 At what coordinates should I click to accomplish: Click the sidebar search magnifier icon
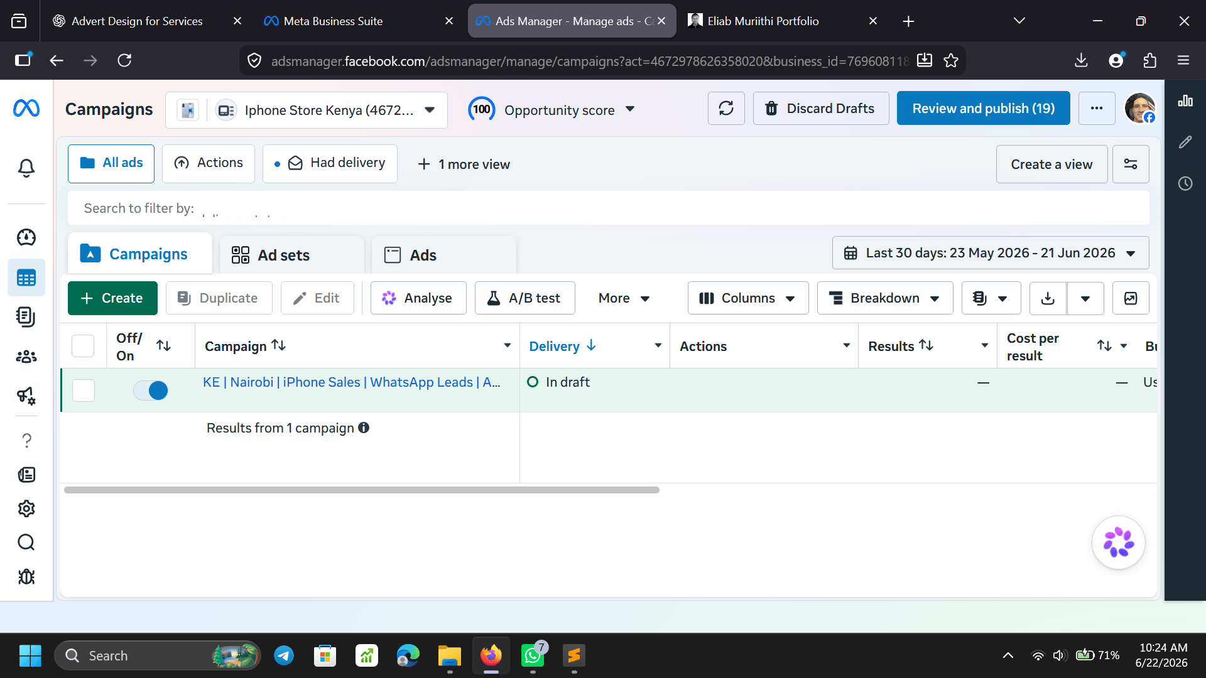[x=26, y=542]
